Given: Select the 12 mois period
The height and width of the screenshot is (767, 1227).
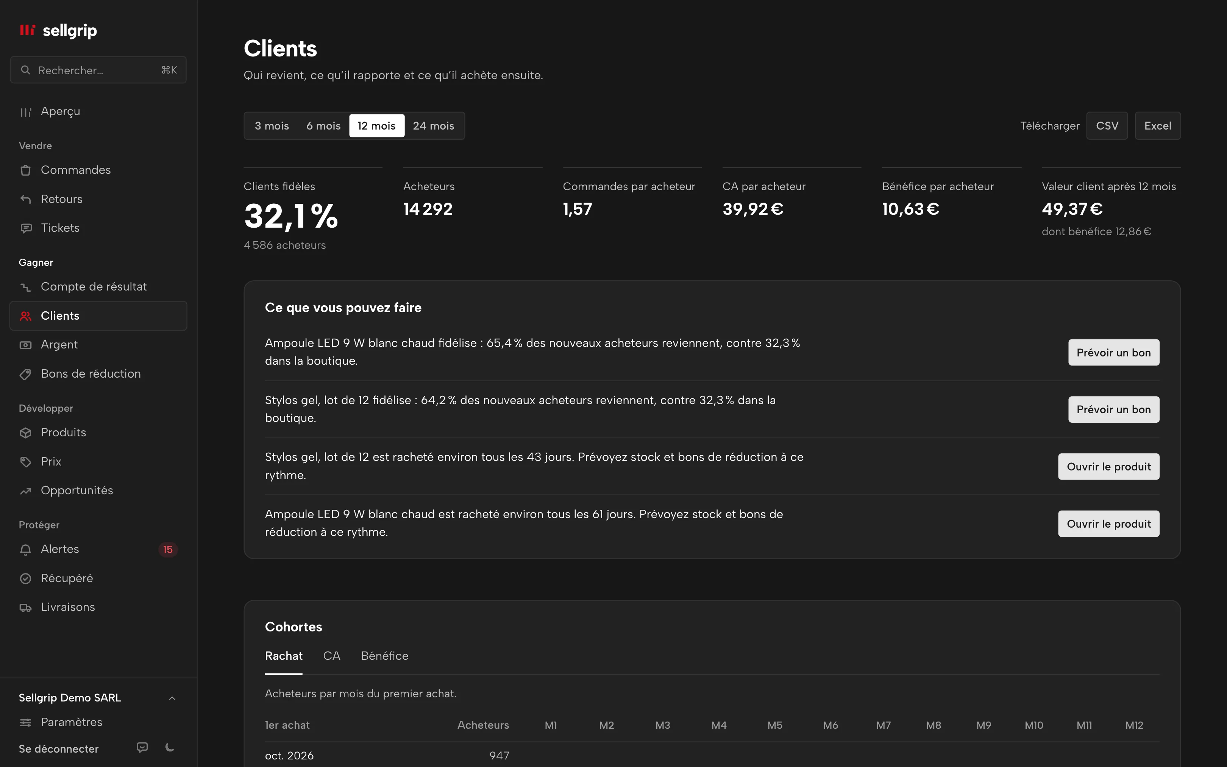Looking at the screenshot, I should click(377, 126).
